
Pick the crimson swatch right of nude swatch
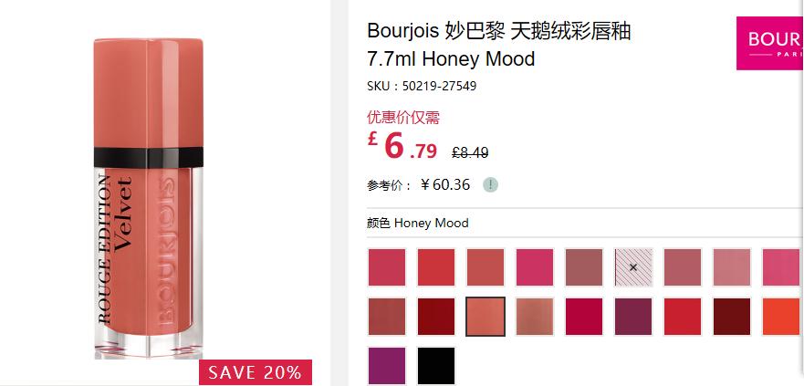[x=584, y=317]
